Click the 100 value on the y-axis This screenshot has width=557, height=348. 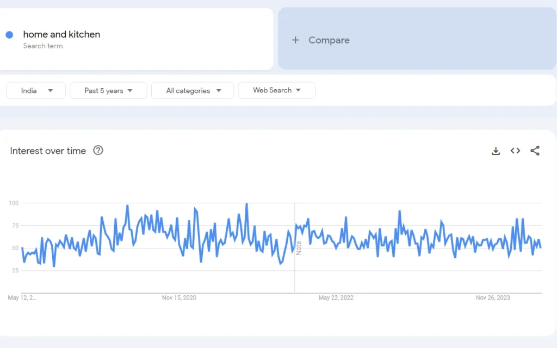coord(14,203)
